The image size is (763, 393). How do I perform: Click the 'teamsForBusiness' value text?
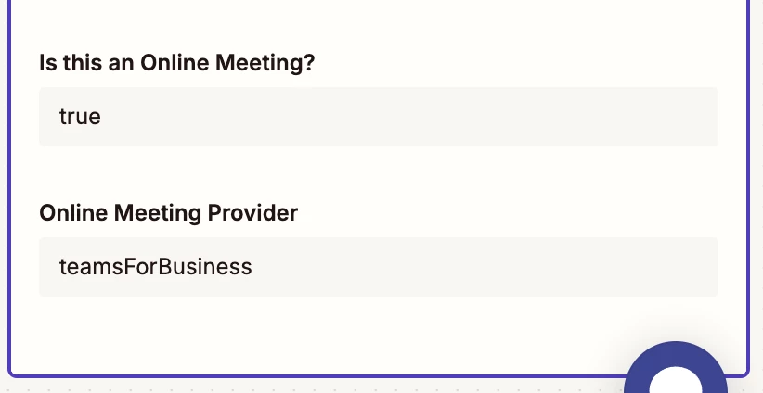point(155,267)
